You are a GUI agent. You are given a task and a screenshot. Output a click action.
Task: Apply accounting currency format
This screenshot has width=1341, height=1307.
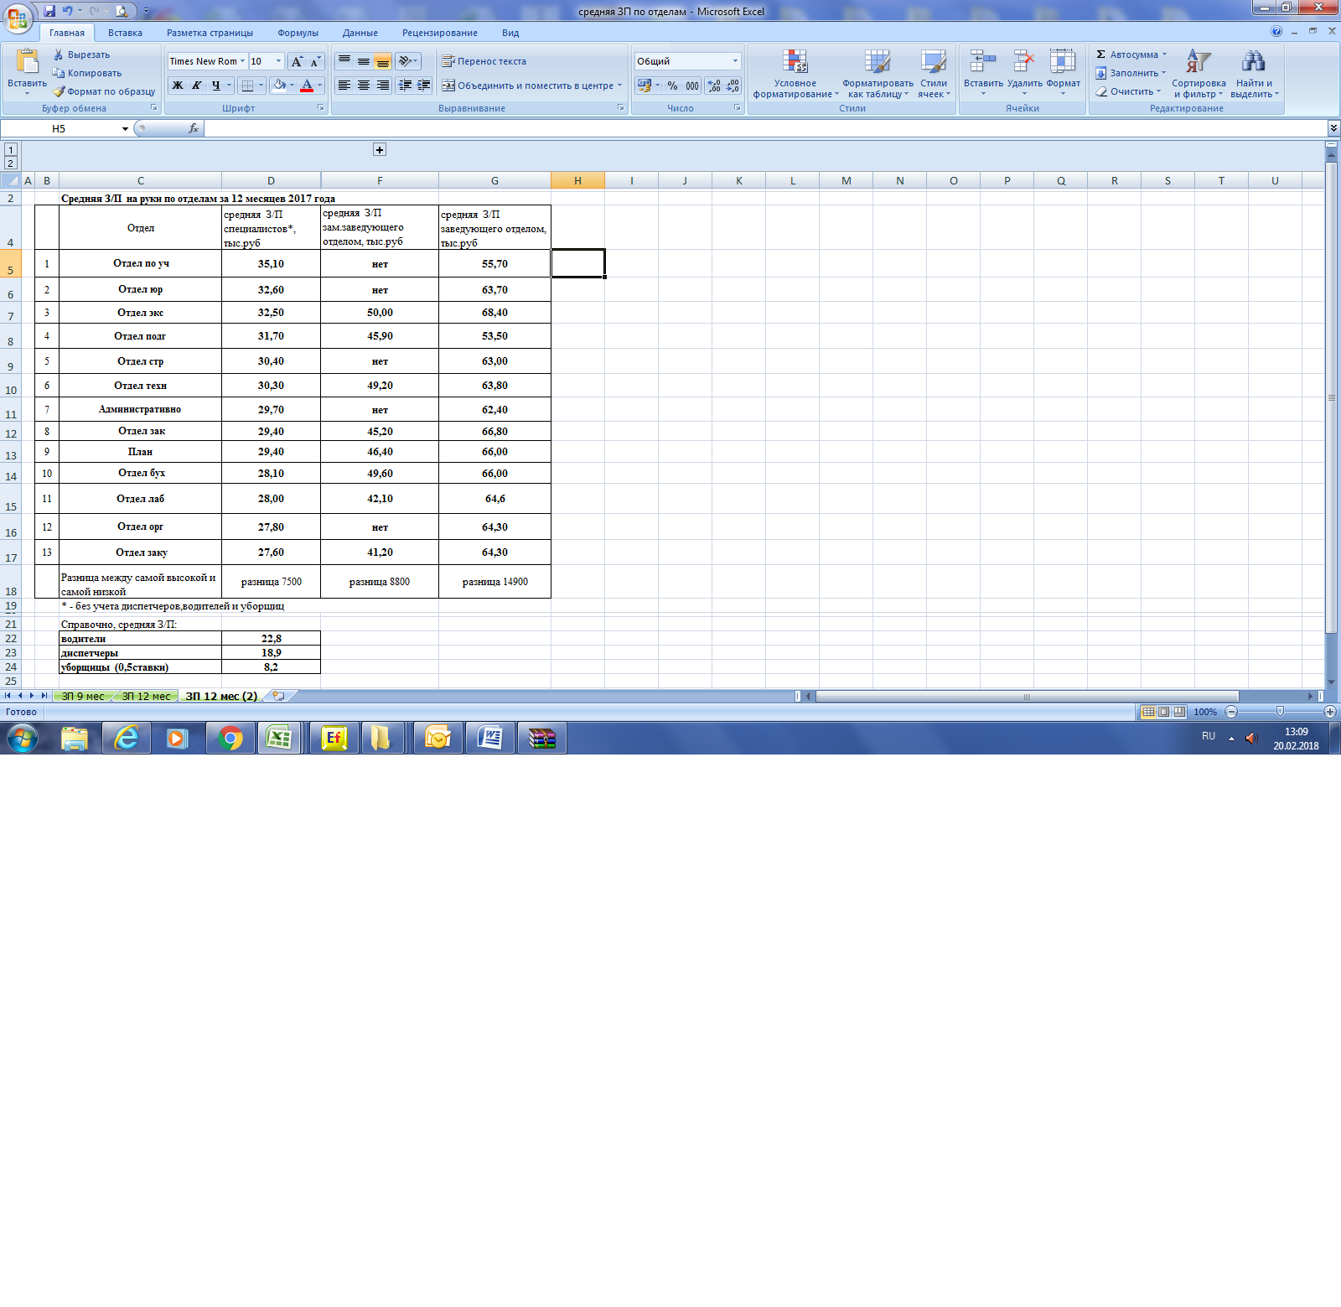[x=645, y=86]
